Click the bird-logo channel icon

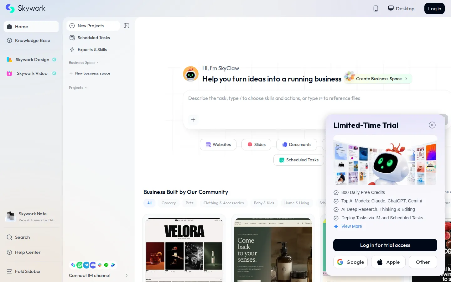pyautogui.click(x=113, y=265)
